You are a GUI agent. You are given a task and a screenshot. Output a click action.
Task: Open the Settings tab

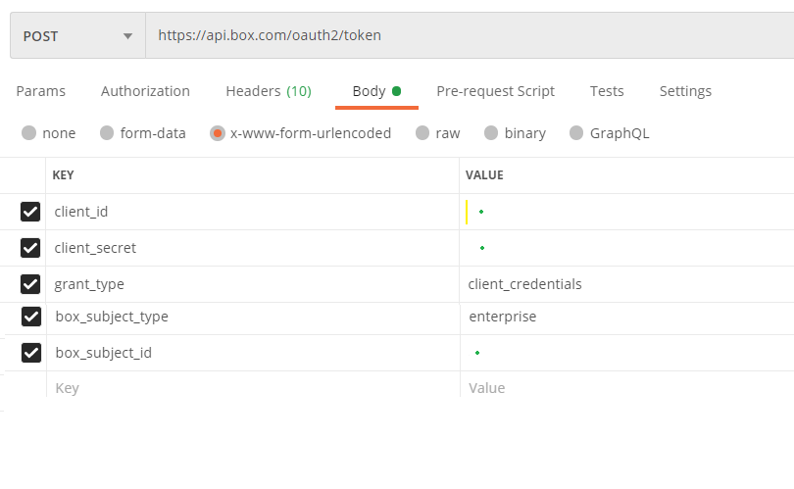(x=685, y=91)
